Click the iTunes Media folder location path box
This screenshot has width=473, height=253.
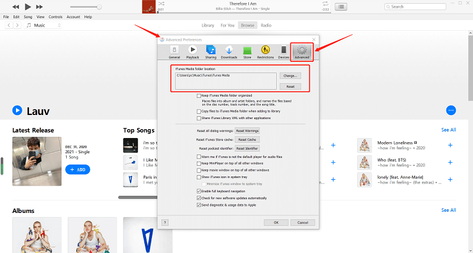pyautogui.click(x=226, y=81)
